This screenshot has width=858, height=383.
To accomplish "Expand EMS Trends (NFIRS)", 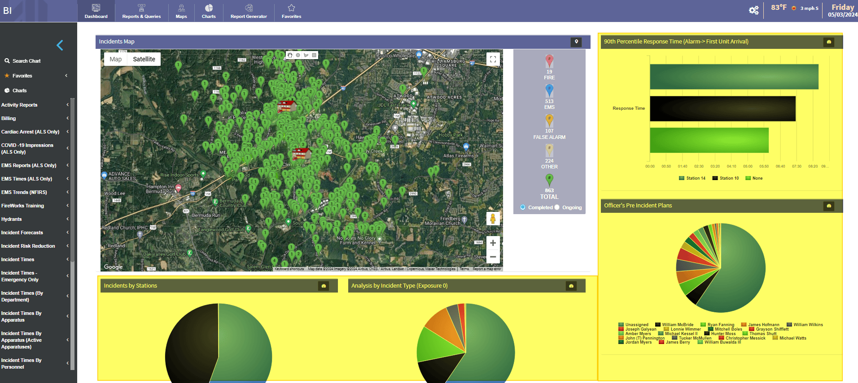I will click(35, 192).
